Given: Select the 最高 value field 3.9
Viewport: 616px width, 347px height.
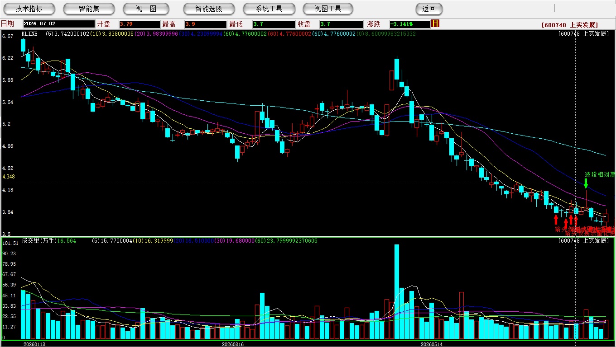Looking at the screenshot, I should [x=205, y=24].
